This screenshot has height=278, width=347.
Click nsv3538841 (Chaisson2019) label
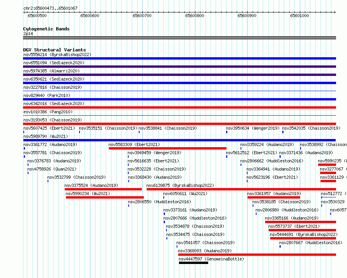[168, 128]
